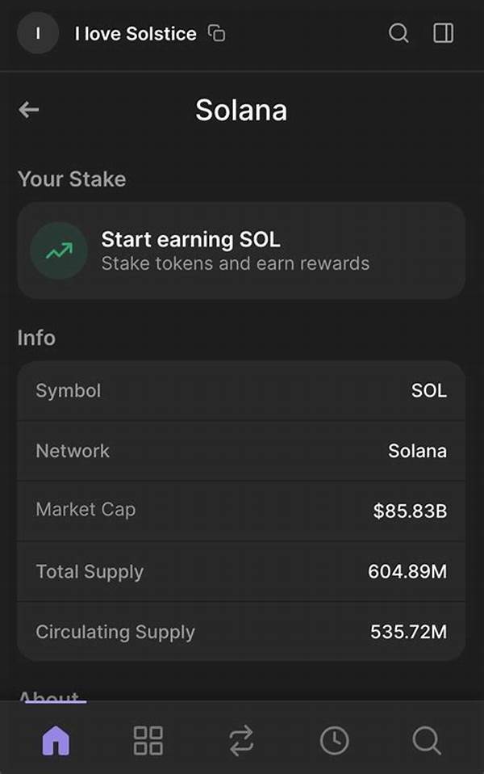Click the Market Cap row
Screen dimensions: 484x774
click(x=241, y=511)
